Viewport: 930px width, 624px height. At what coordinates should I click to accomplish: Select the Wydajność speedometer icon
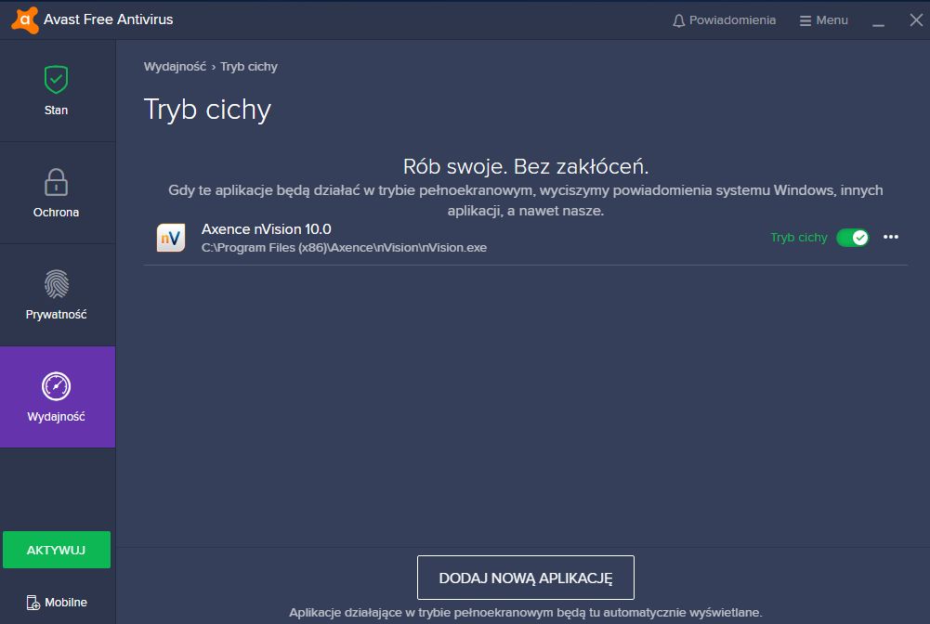point(56,387)
